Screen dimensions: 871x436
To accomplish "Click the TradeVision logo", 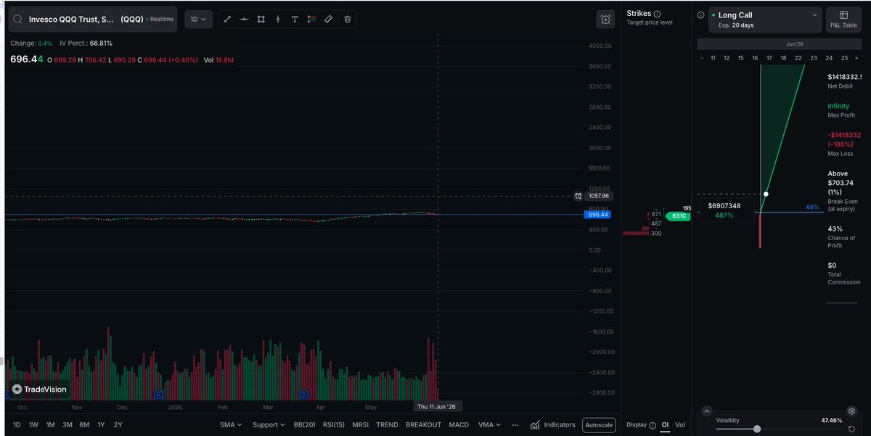I will click(39, 389).
